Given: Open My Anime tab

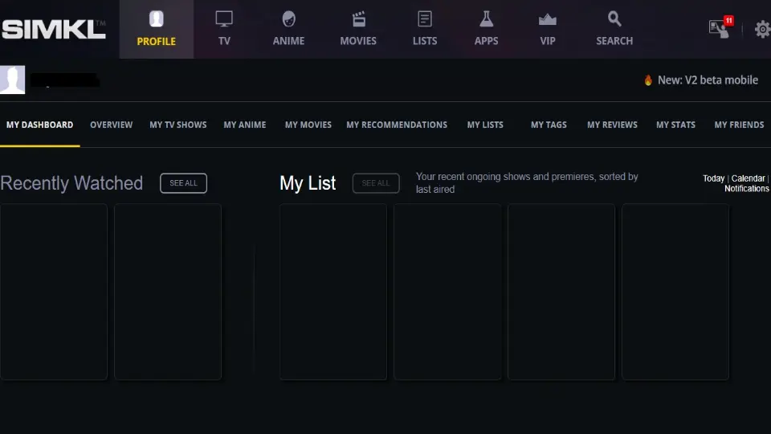Looking at the screenshot, I should click(x=245, y=125).
